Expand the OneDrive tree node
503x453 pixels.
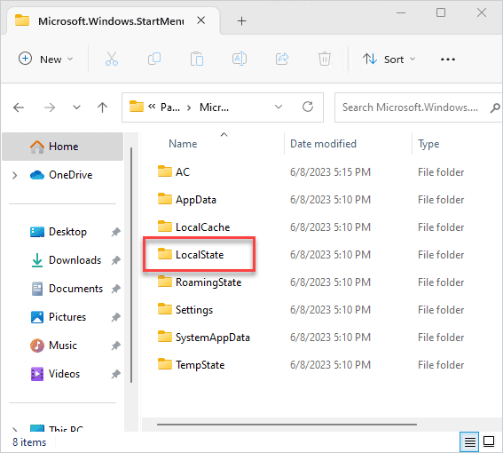click(15, 175)
